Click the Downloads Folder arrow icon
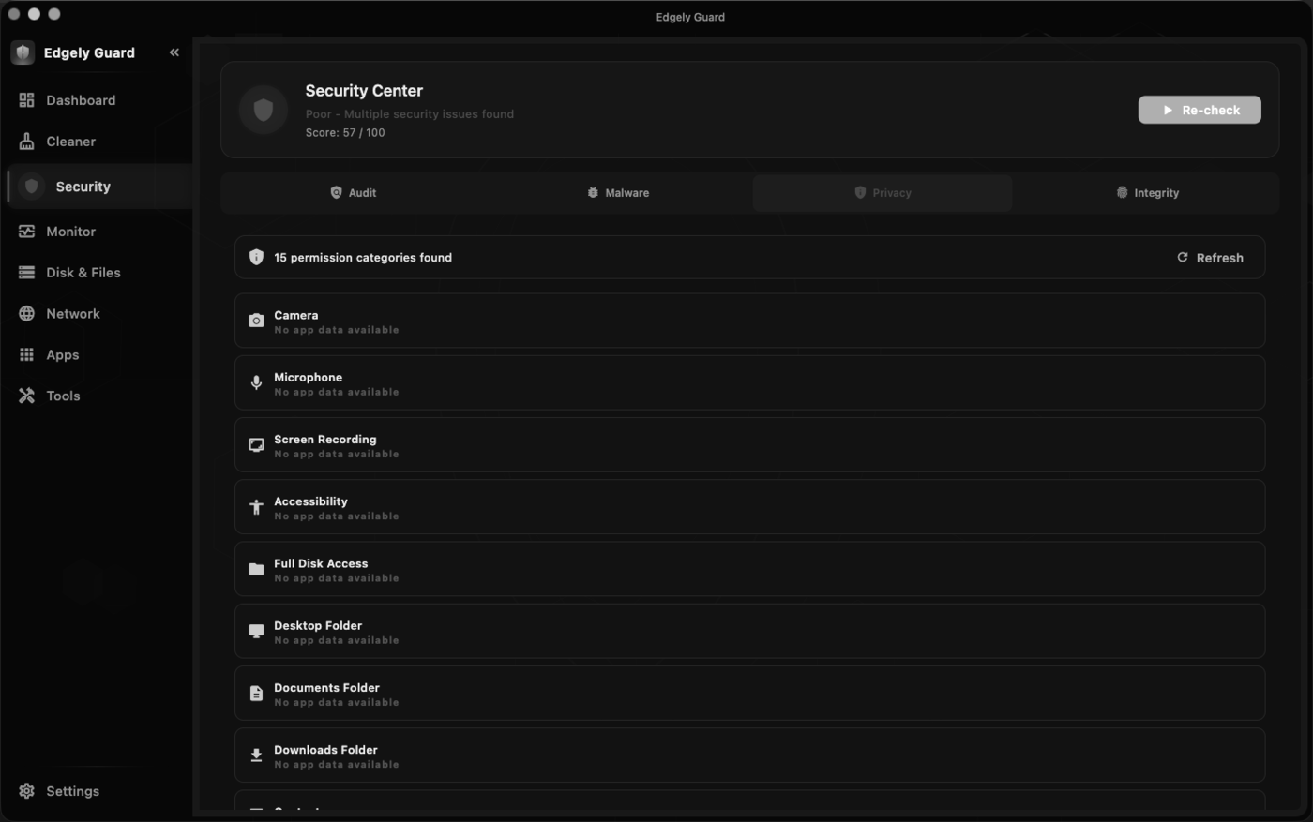Viewport: 1313px width, 822px height. [256, 755]
